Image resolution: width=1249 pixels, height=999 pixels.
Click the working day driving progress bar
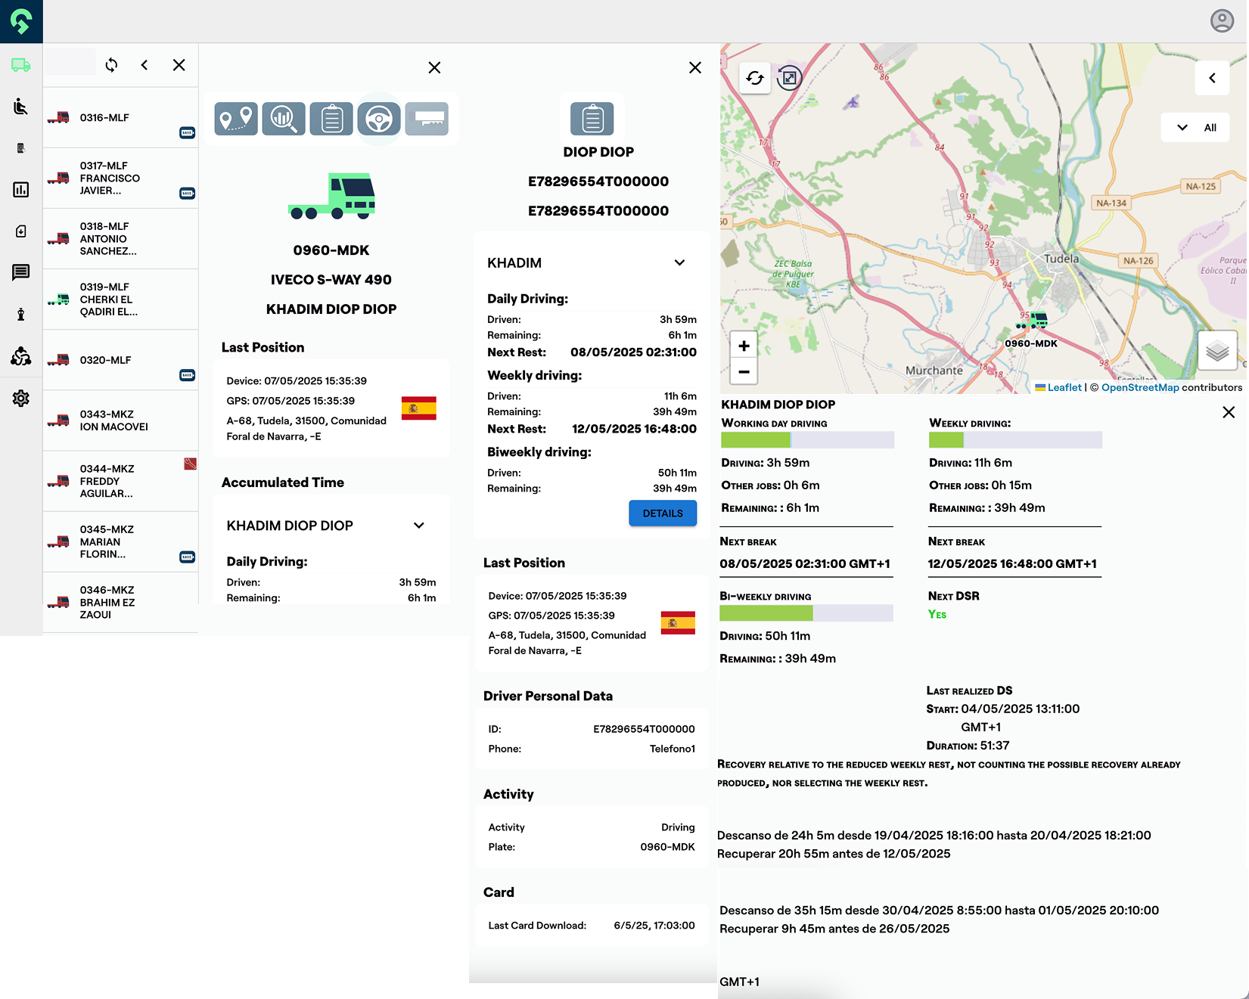pos(808,440)
